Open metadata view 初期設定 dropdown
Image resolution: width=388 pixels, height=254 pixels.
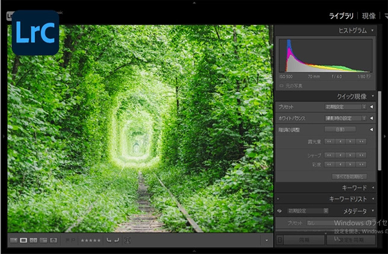point(308,211)
